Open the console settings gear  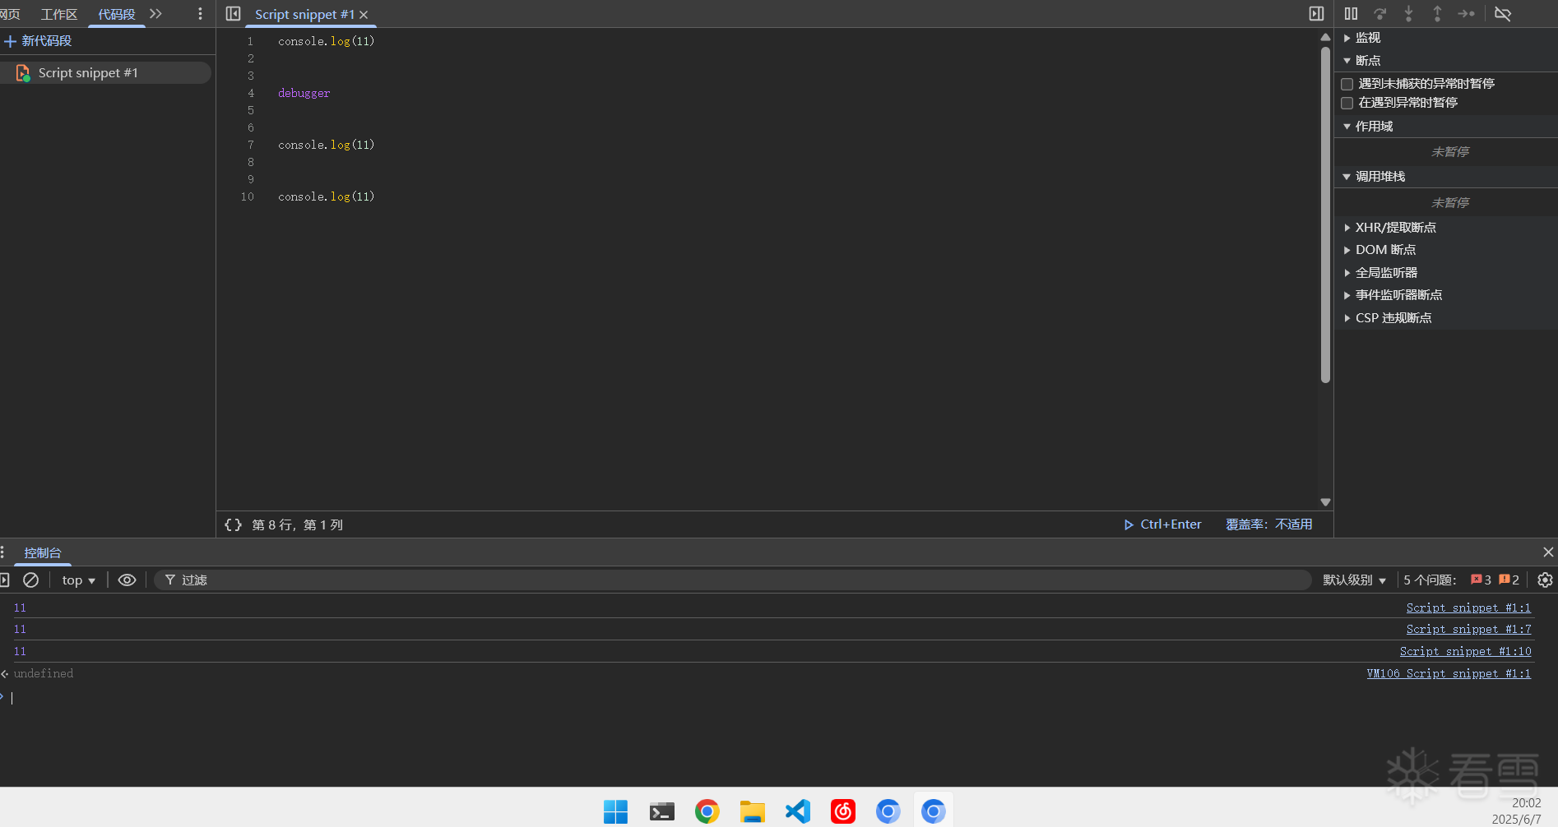click(x=1546, y=580)
